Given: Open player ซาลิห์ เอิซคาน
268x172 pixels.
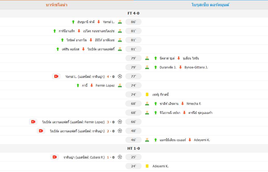Looking at the screenshot, I should point(169,104).
